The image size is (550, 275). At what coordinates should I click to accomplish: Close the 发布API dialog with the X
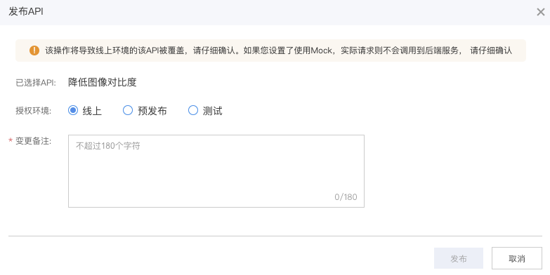coord(541,12)
